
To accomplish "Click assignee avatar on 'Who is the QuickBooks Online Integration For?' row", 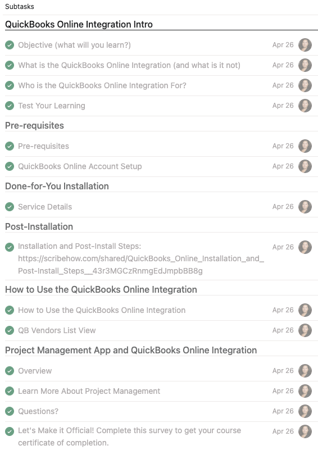I will [305, 85].
